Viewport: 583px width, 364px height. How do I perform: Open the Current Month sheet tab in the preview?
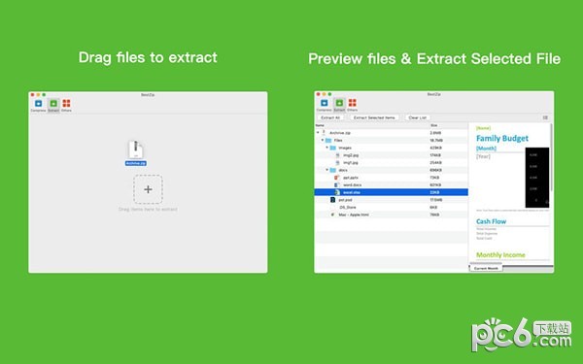[x=486, y=268]
